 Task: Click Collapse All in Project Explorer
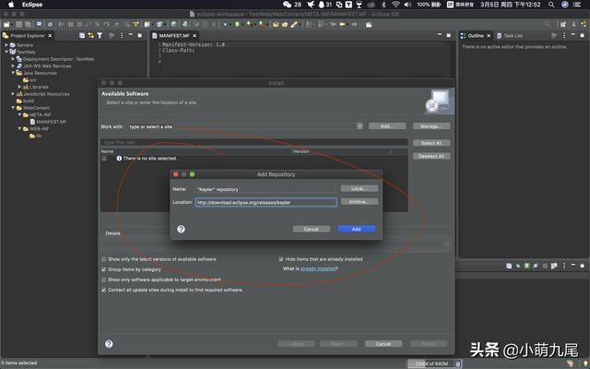[82, 35]
